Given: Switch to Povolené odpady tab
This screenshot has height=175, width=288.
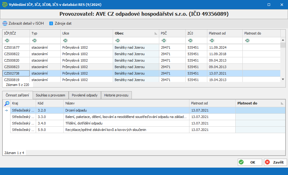Looking at the screenshot, I should (85, 95).
